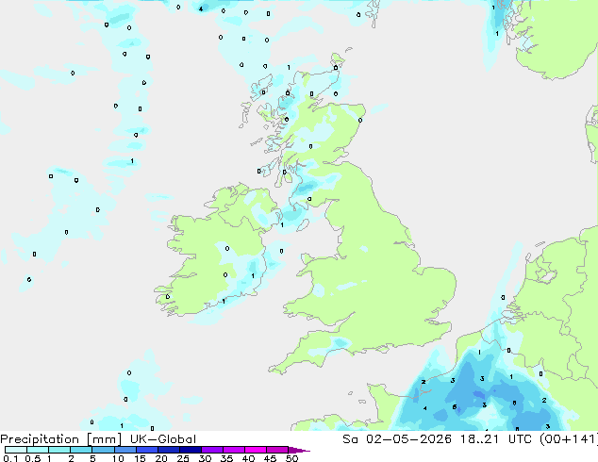Image resolution: width=598 pixels, height=462 pixels.
Task: Click the '(00+141)' forecast offset text
Action: 570,439
